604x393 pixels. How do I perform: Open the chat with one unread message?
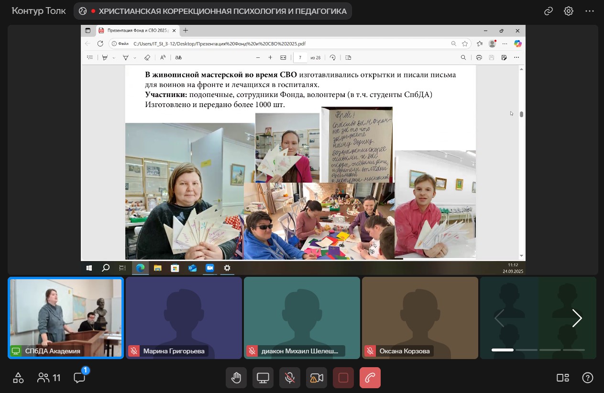(x=80, y=377)
